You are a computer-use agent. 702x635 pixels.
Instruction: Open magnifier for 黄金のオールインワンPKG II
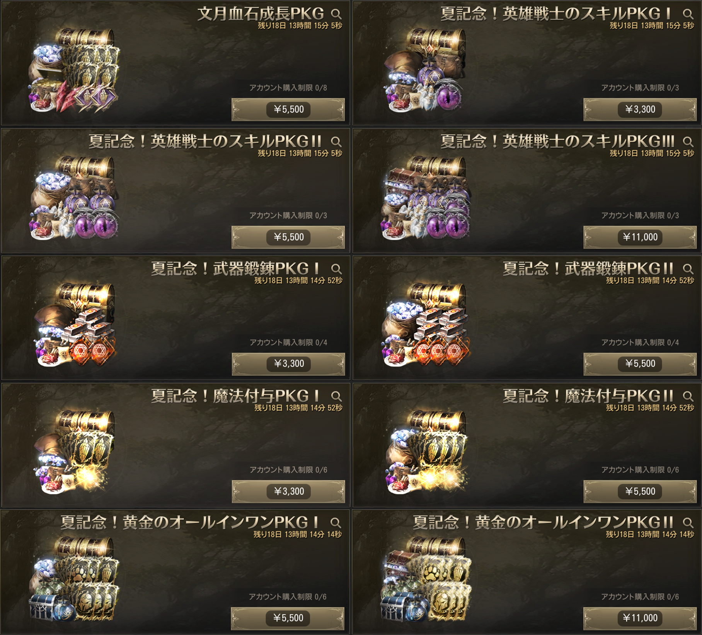pyautogui.click(x=688, y=523)
